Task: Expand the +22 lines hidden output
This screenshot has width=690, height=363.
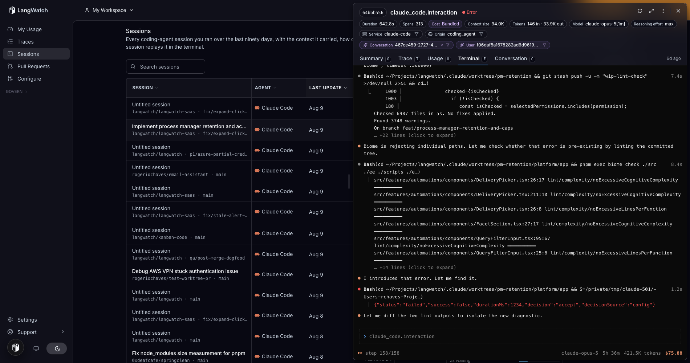Action: pyautogui.click(x=415, y=135)
